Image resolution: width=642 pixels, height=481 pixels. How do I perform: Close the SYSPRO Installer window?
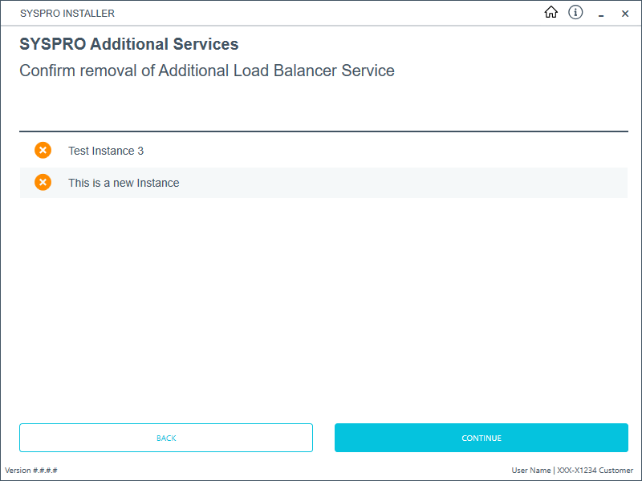tap(625, 14)
